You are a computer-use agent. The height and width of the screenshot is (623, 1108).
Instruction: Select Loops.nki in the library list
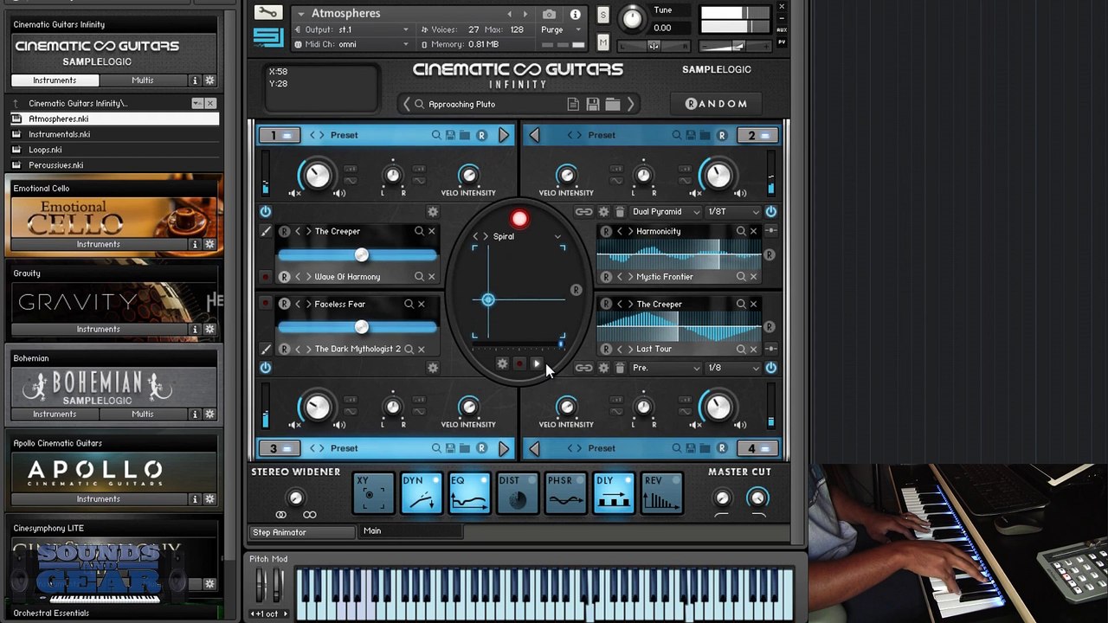tap(113, 150)
